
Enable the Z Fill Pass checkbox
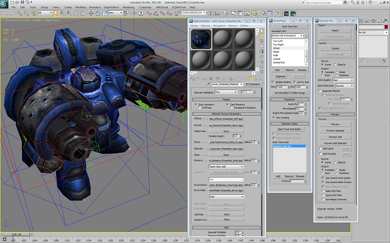(200, 108)
